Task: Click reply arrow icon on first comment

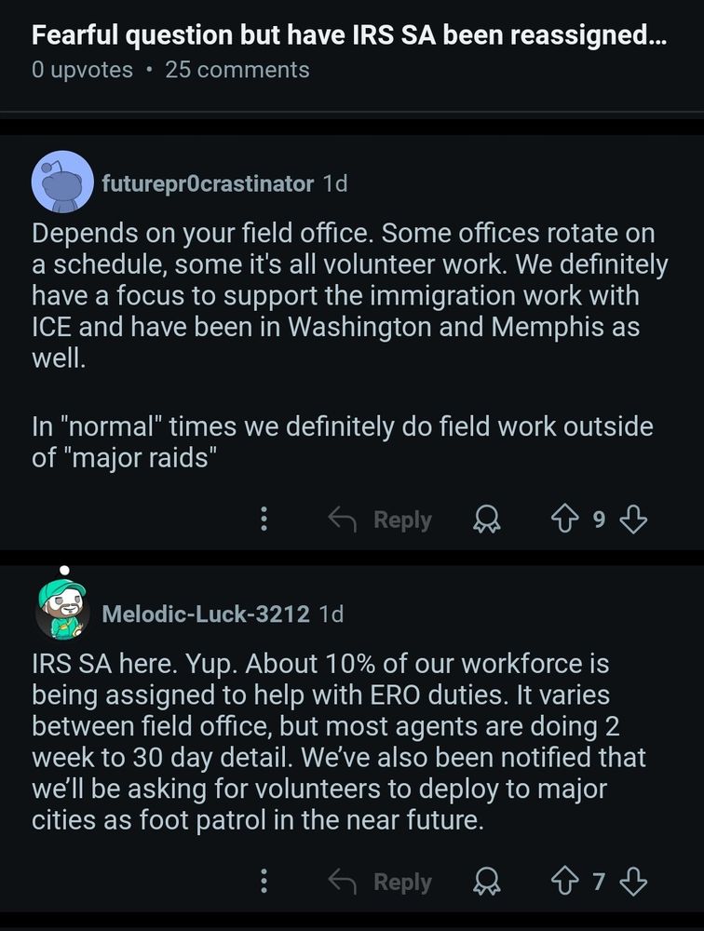Action: [x=342, y=519]
